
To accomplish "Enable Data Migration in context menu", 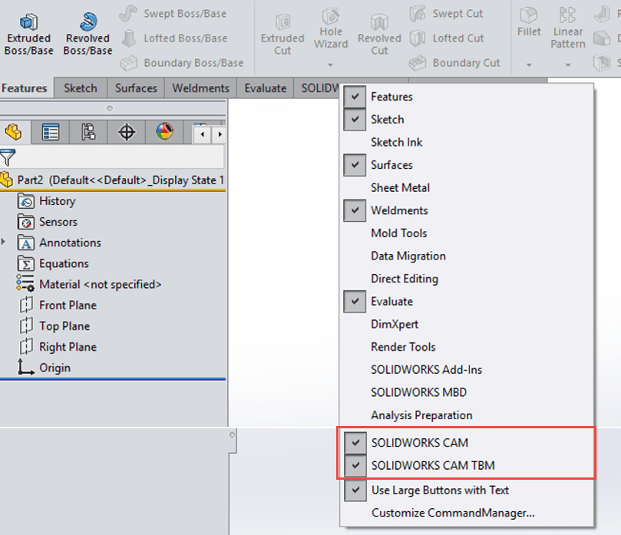I will [408, 256].
